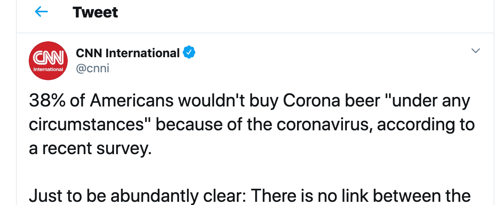Go back using the blue arrow

(41, 12)
